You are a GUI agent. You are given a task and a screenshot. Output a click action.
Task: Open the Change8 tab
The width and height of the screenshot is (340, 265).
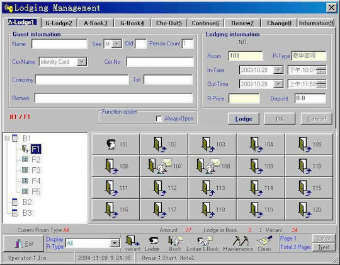279,23
